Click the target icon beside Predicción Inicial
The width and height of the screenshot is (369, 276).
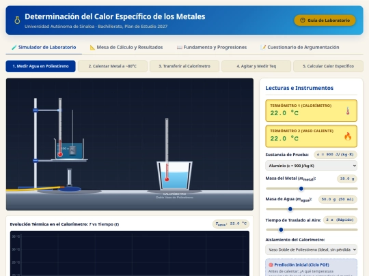coord(271,265)
